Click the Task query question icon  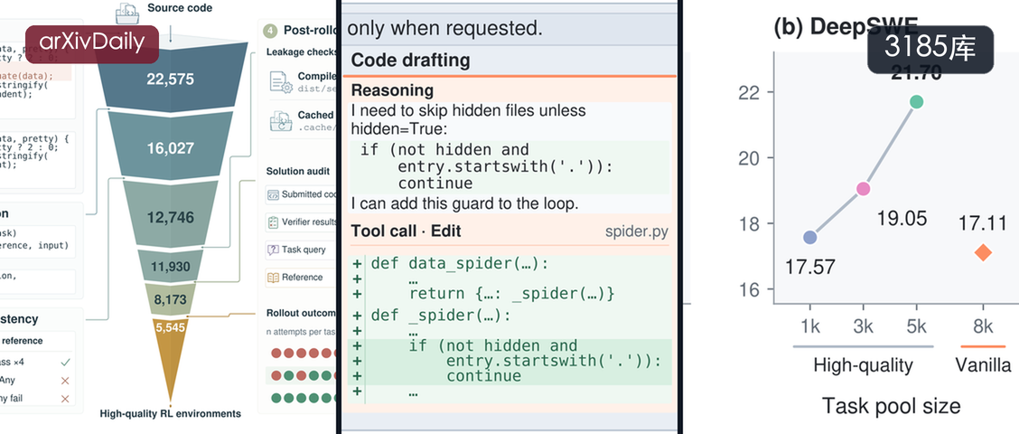(272, 250)
